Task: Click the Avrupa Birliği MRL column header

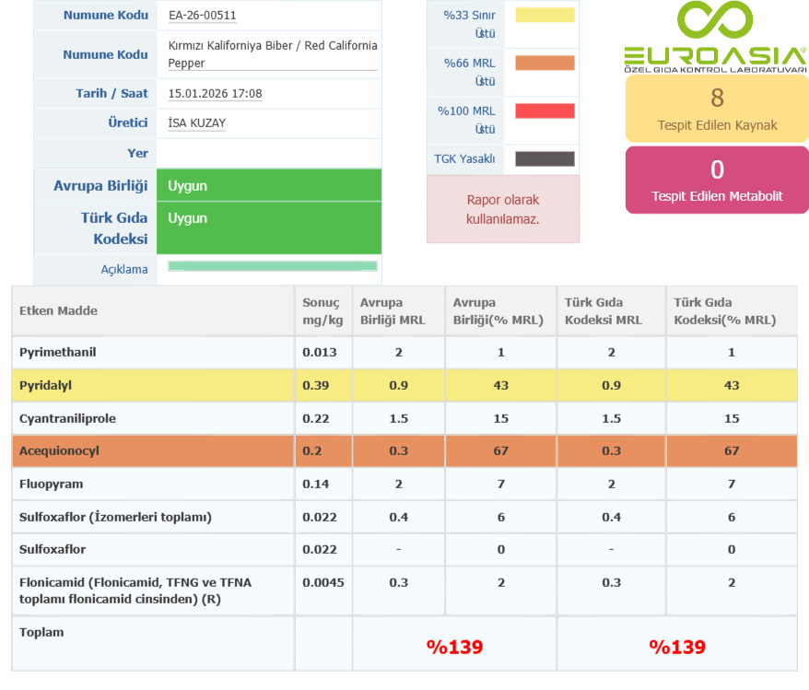Action: pyautogui.click(x=393, y=310)
